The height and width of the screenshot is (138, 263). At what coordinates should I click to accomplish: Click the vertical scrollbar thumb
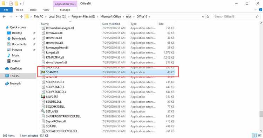tap(261, 114)
